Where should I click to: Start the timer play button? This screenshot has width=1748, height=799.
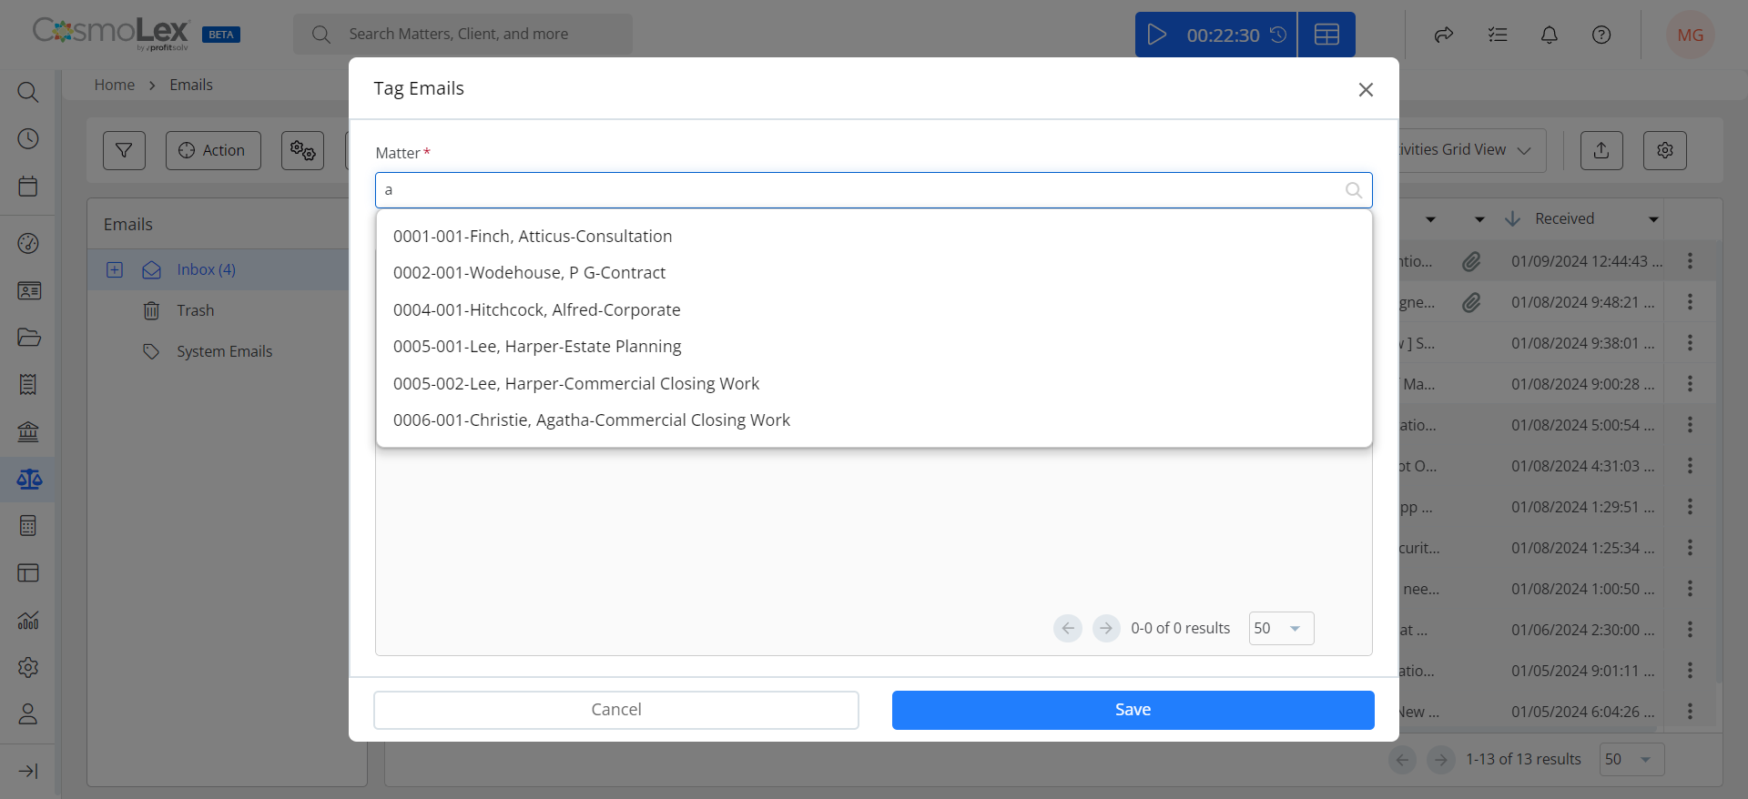(x=1157, y=35)
